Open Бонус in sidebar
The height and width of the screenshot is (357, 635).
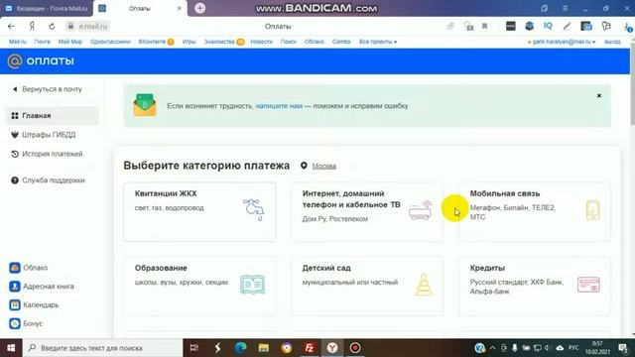coord(26,323)
